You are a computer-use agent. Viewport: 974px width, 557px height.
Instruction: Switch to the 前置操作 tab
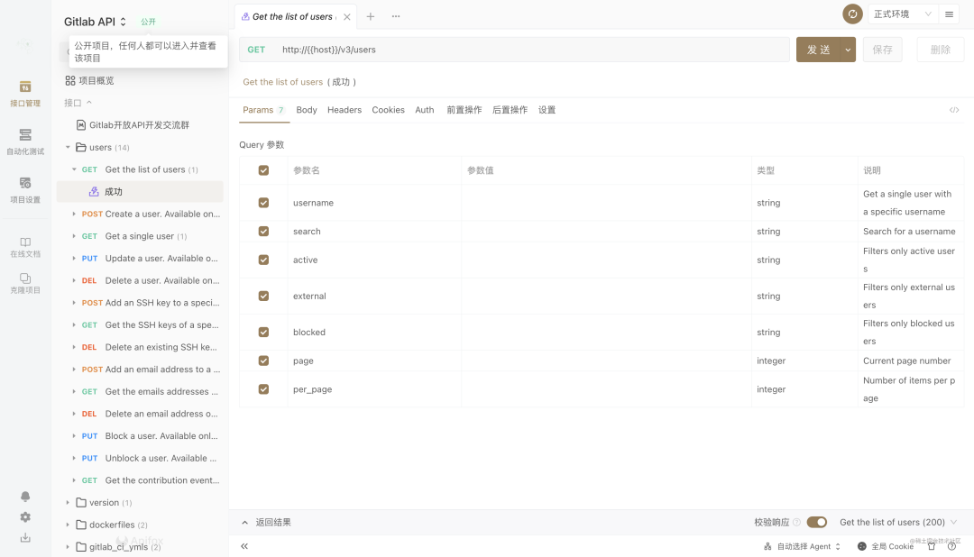point(464,110)
